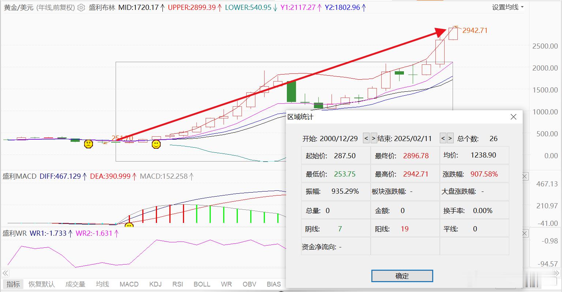Select the 指标 tab

[13, 284]
